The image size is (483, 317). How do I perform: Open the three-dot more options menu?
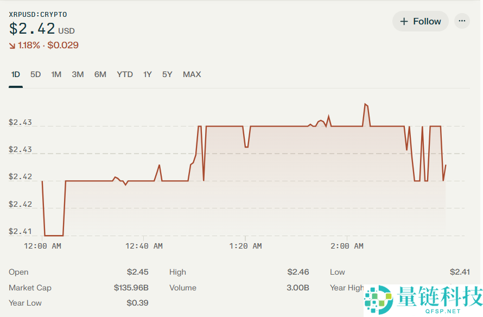coord(462,21)
